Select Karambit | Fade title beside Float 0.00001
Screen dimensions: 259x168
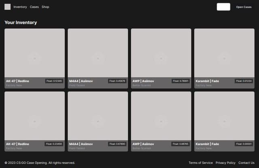(x=207, y=144)
